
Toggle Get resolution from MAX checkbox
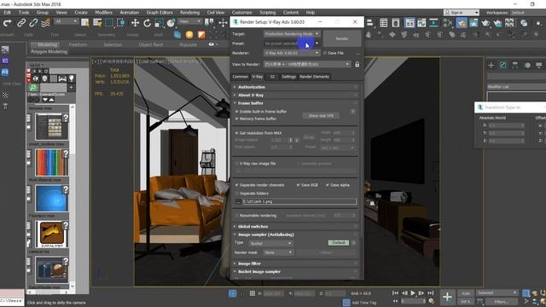pyautogui.click(x=237, y=133)
